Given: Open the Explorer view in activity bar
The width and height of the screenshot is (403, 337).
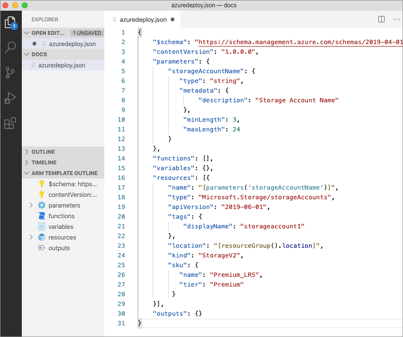Looking at the screenshot, I should click(x=10, y=22).
